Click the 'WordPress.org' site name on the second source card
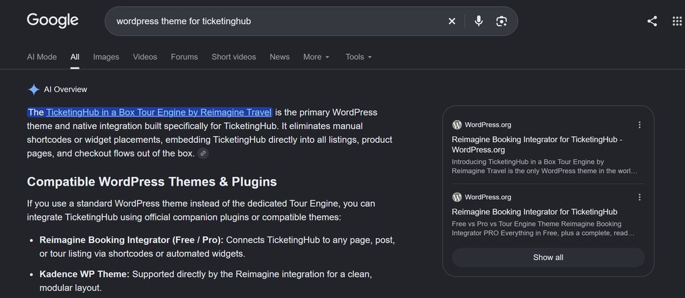The image size is (685, 298). (x=488, y=197)
